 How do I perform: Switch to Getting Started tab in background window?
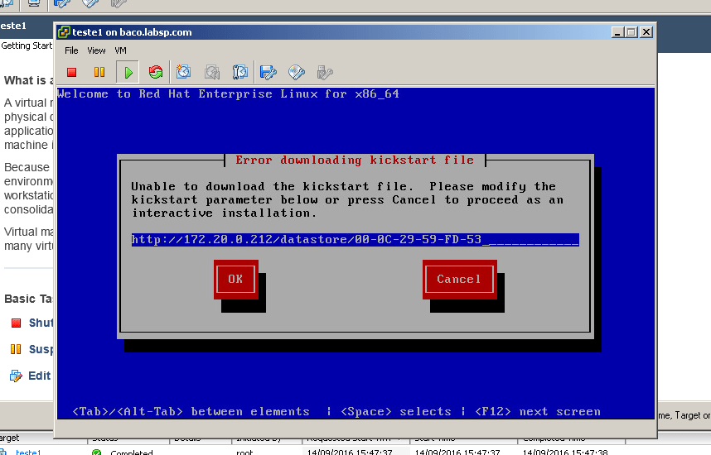[27, 45]
